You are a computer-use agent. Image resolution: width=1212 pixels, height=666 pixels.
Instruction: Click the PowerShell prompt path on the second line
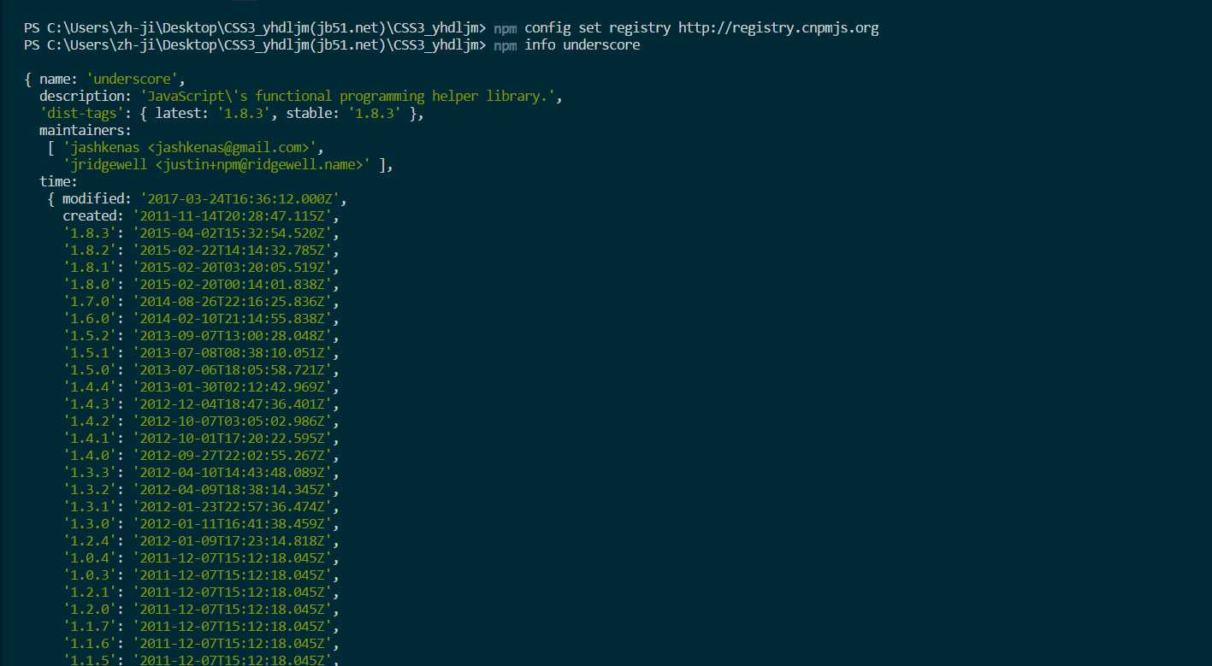point(256,45)
